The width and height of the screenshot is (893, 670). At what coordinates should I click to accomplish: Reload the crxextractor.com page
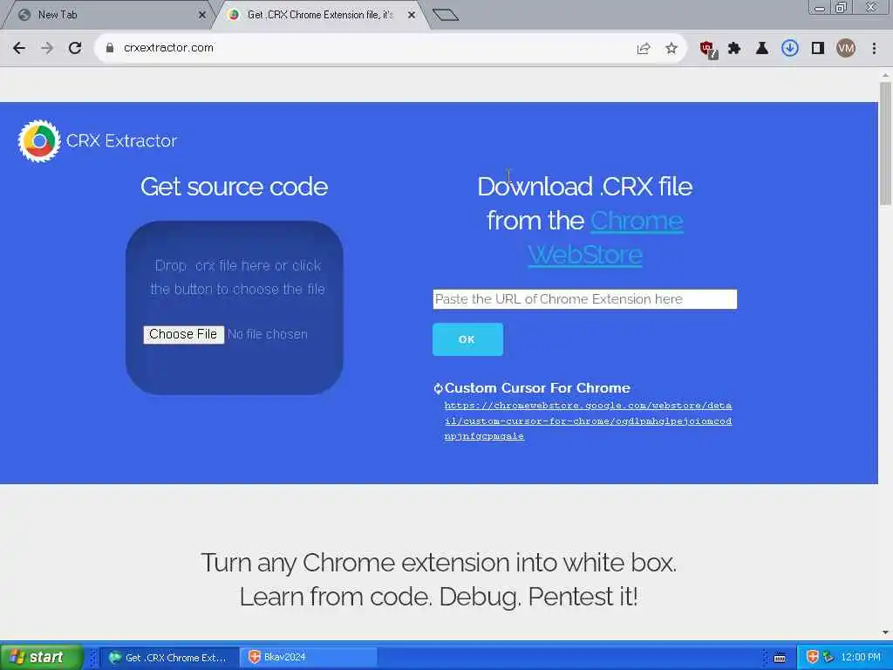75,49
